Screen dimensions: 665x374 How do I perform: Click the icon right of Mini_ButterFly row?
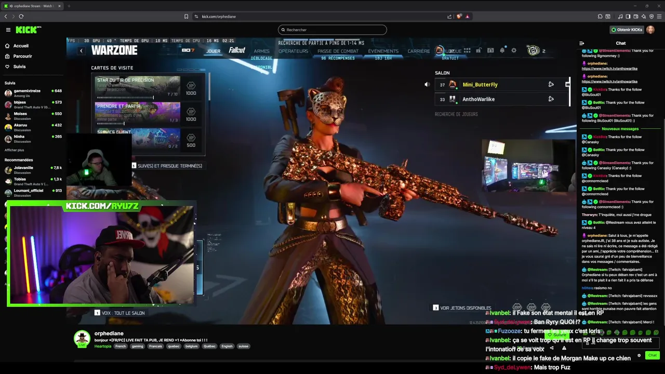coord(551,85)
